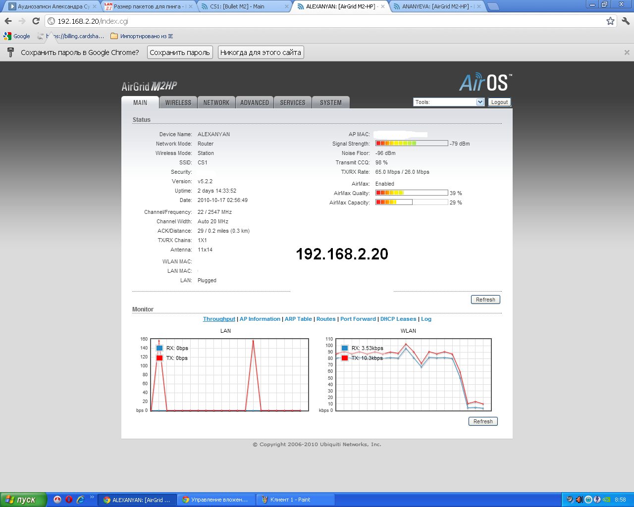
Task: Expand the Tools dropdown
Action: click(449, 102)
